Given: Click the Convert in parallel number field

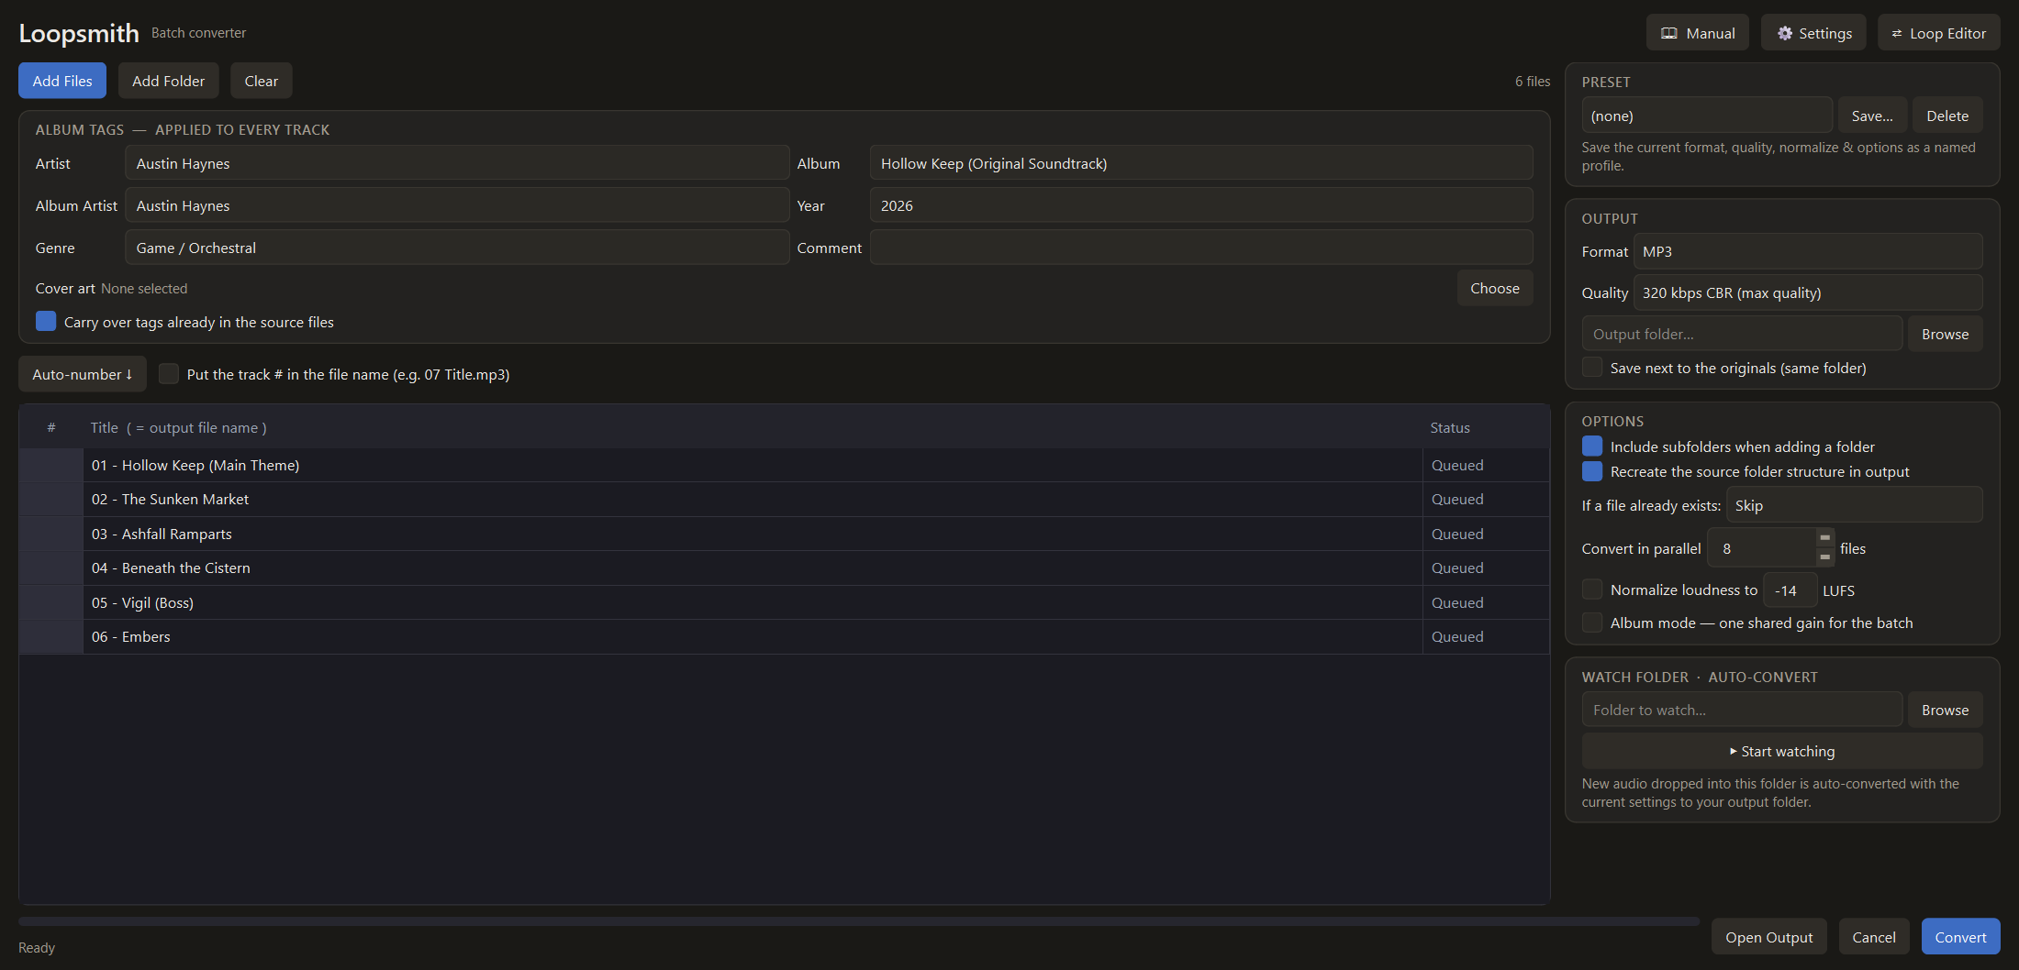Looking at the screenshot, I should click(x=1762, y=548).
